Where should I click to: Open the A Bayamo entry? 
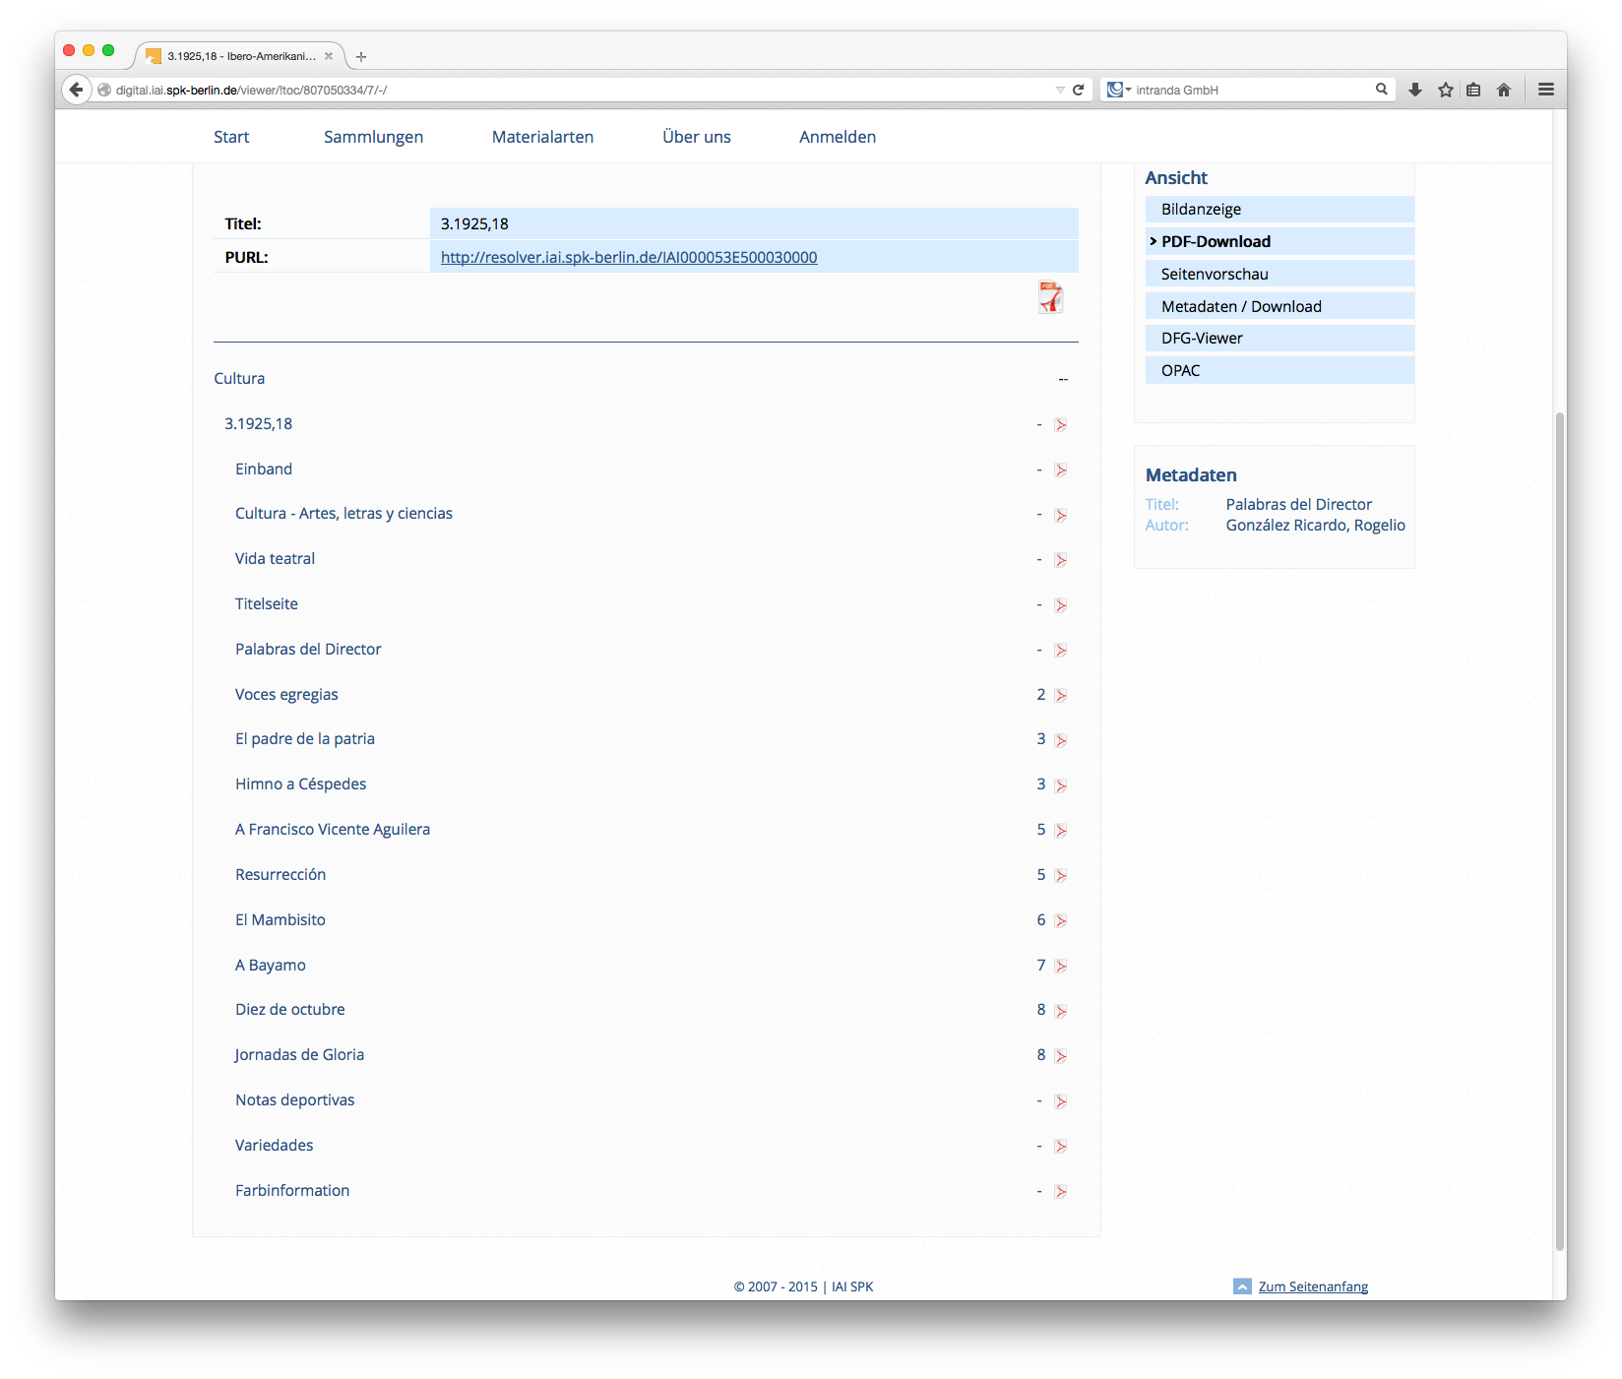(271, 965)
